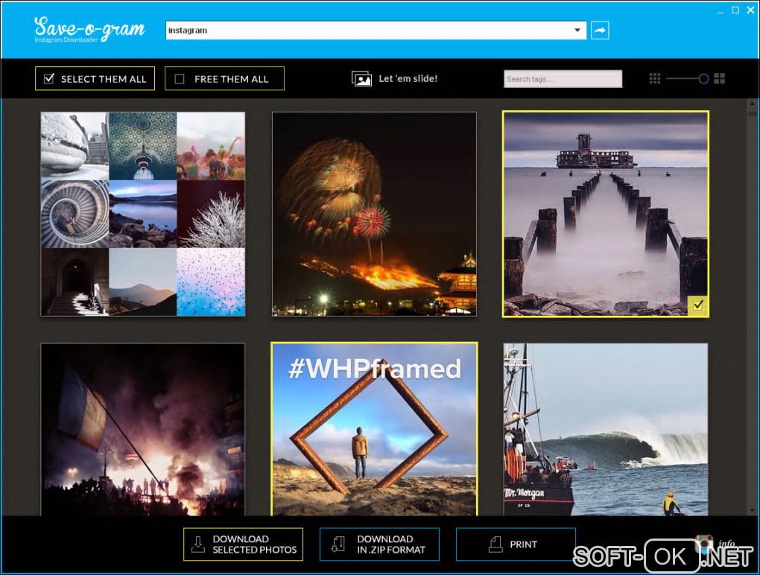The height and width of the screenshot is (575, 760).
Task: Focus the Search tags field
Action: 563,79
